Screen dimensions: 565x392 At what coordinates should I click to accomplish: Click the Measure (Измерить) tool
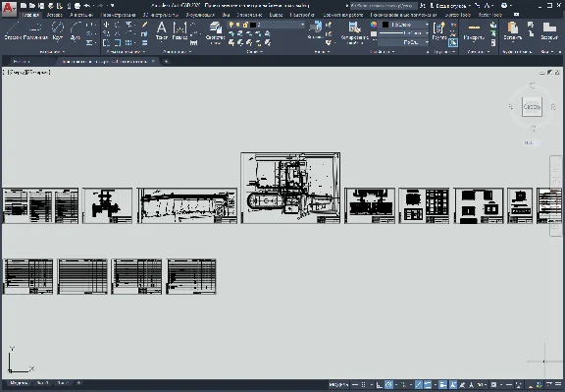[474, 30]
